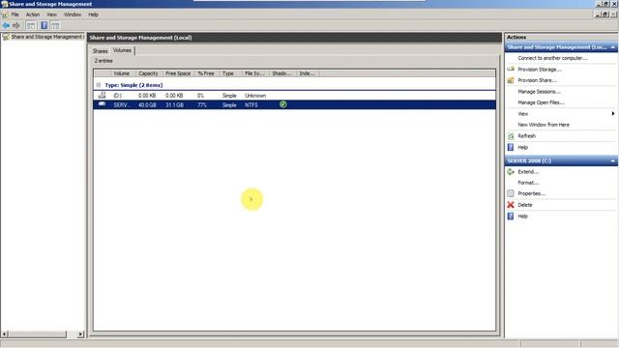
Task: Click the Help icon under Refresh
Action: (x=511, y=147)
